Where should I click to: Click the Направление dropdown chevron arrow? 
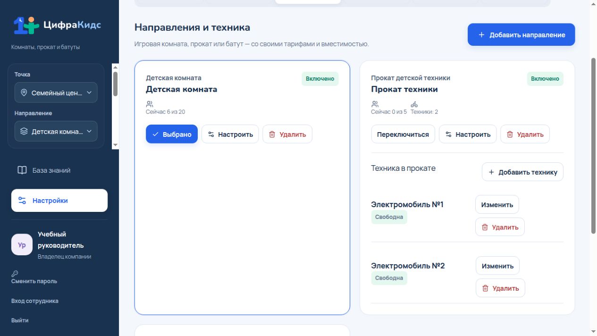pos(89,132)
